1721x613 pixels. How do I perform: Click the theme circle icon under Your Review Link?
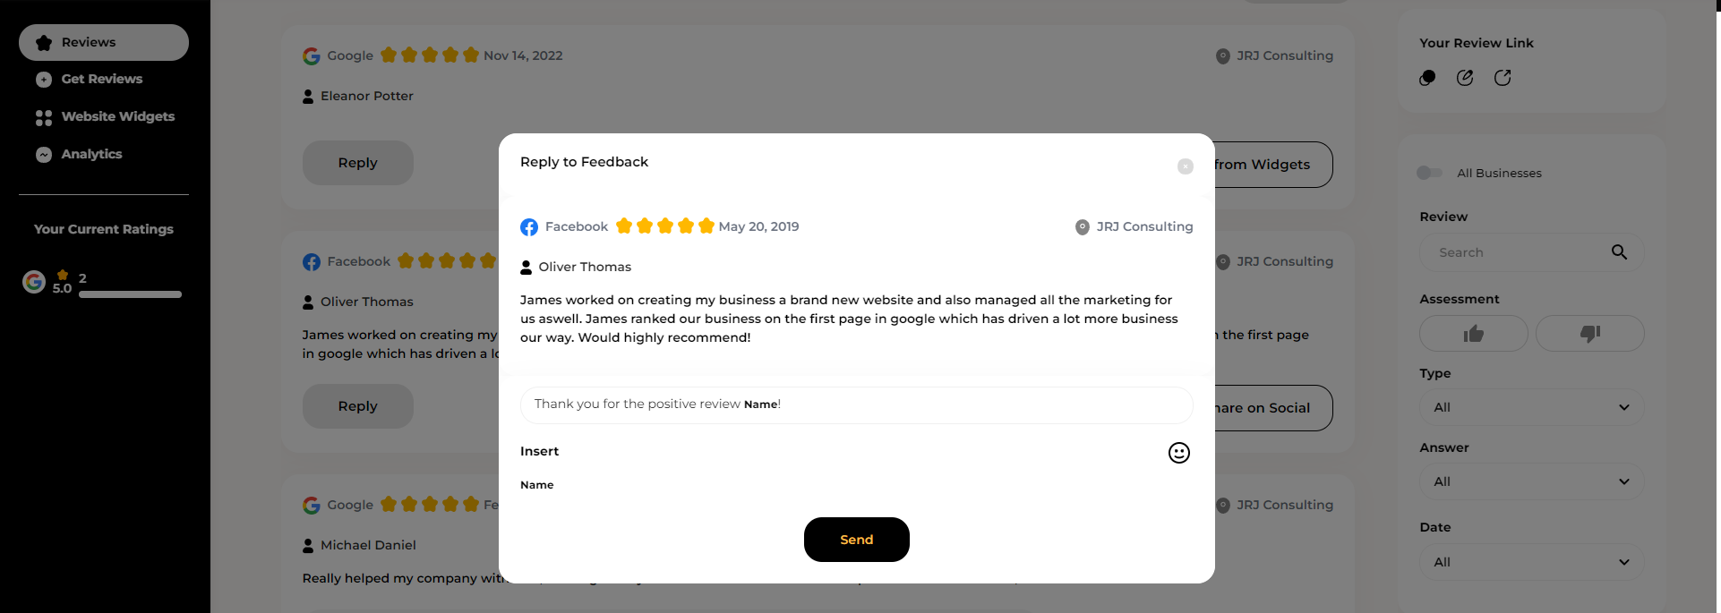tap(1426, 78)
